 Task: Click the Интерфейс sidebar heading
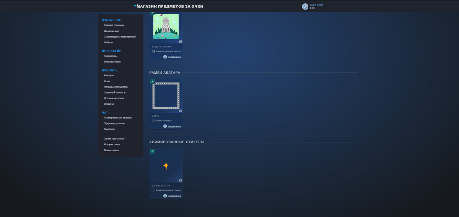pyautogui.click(x=112, y=51)
